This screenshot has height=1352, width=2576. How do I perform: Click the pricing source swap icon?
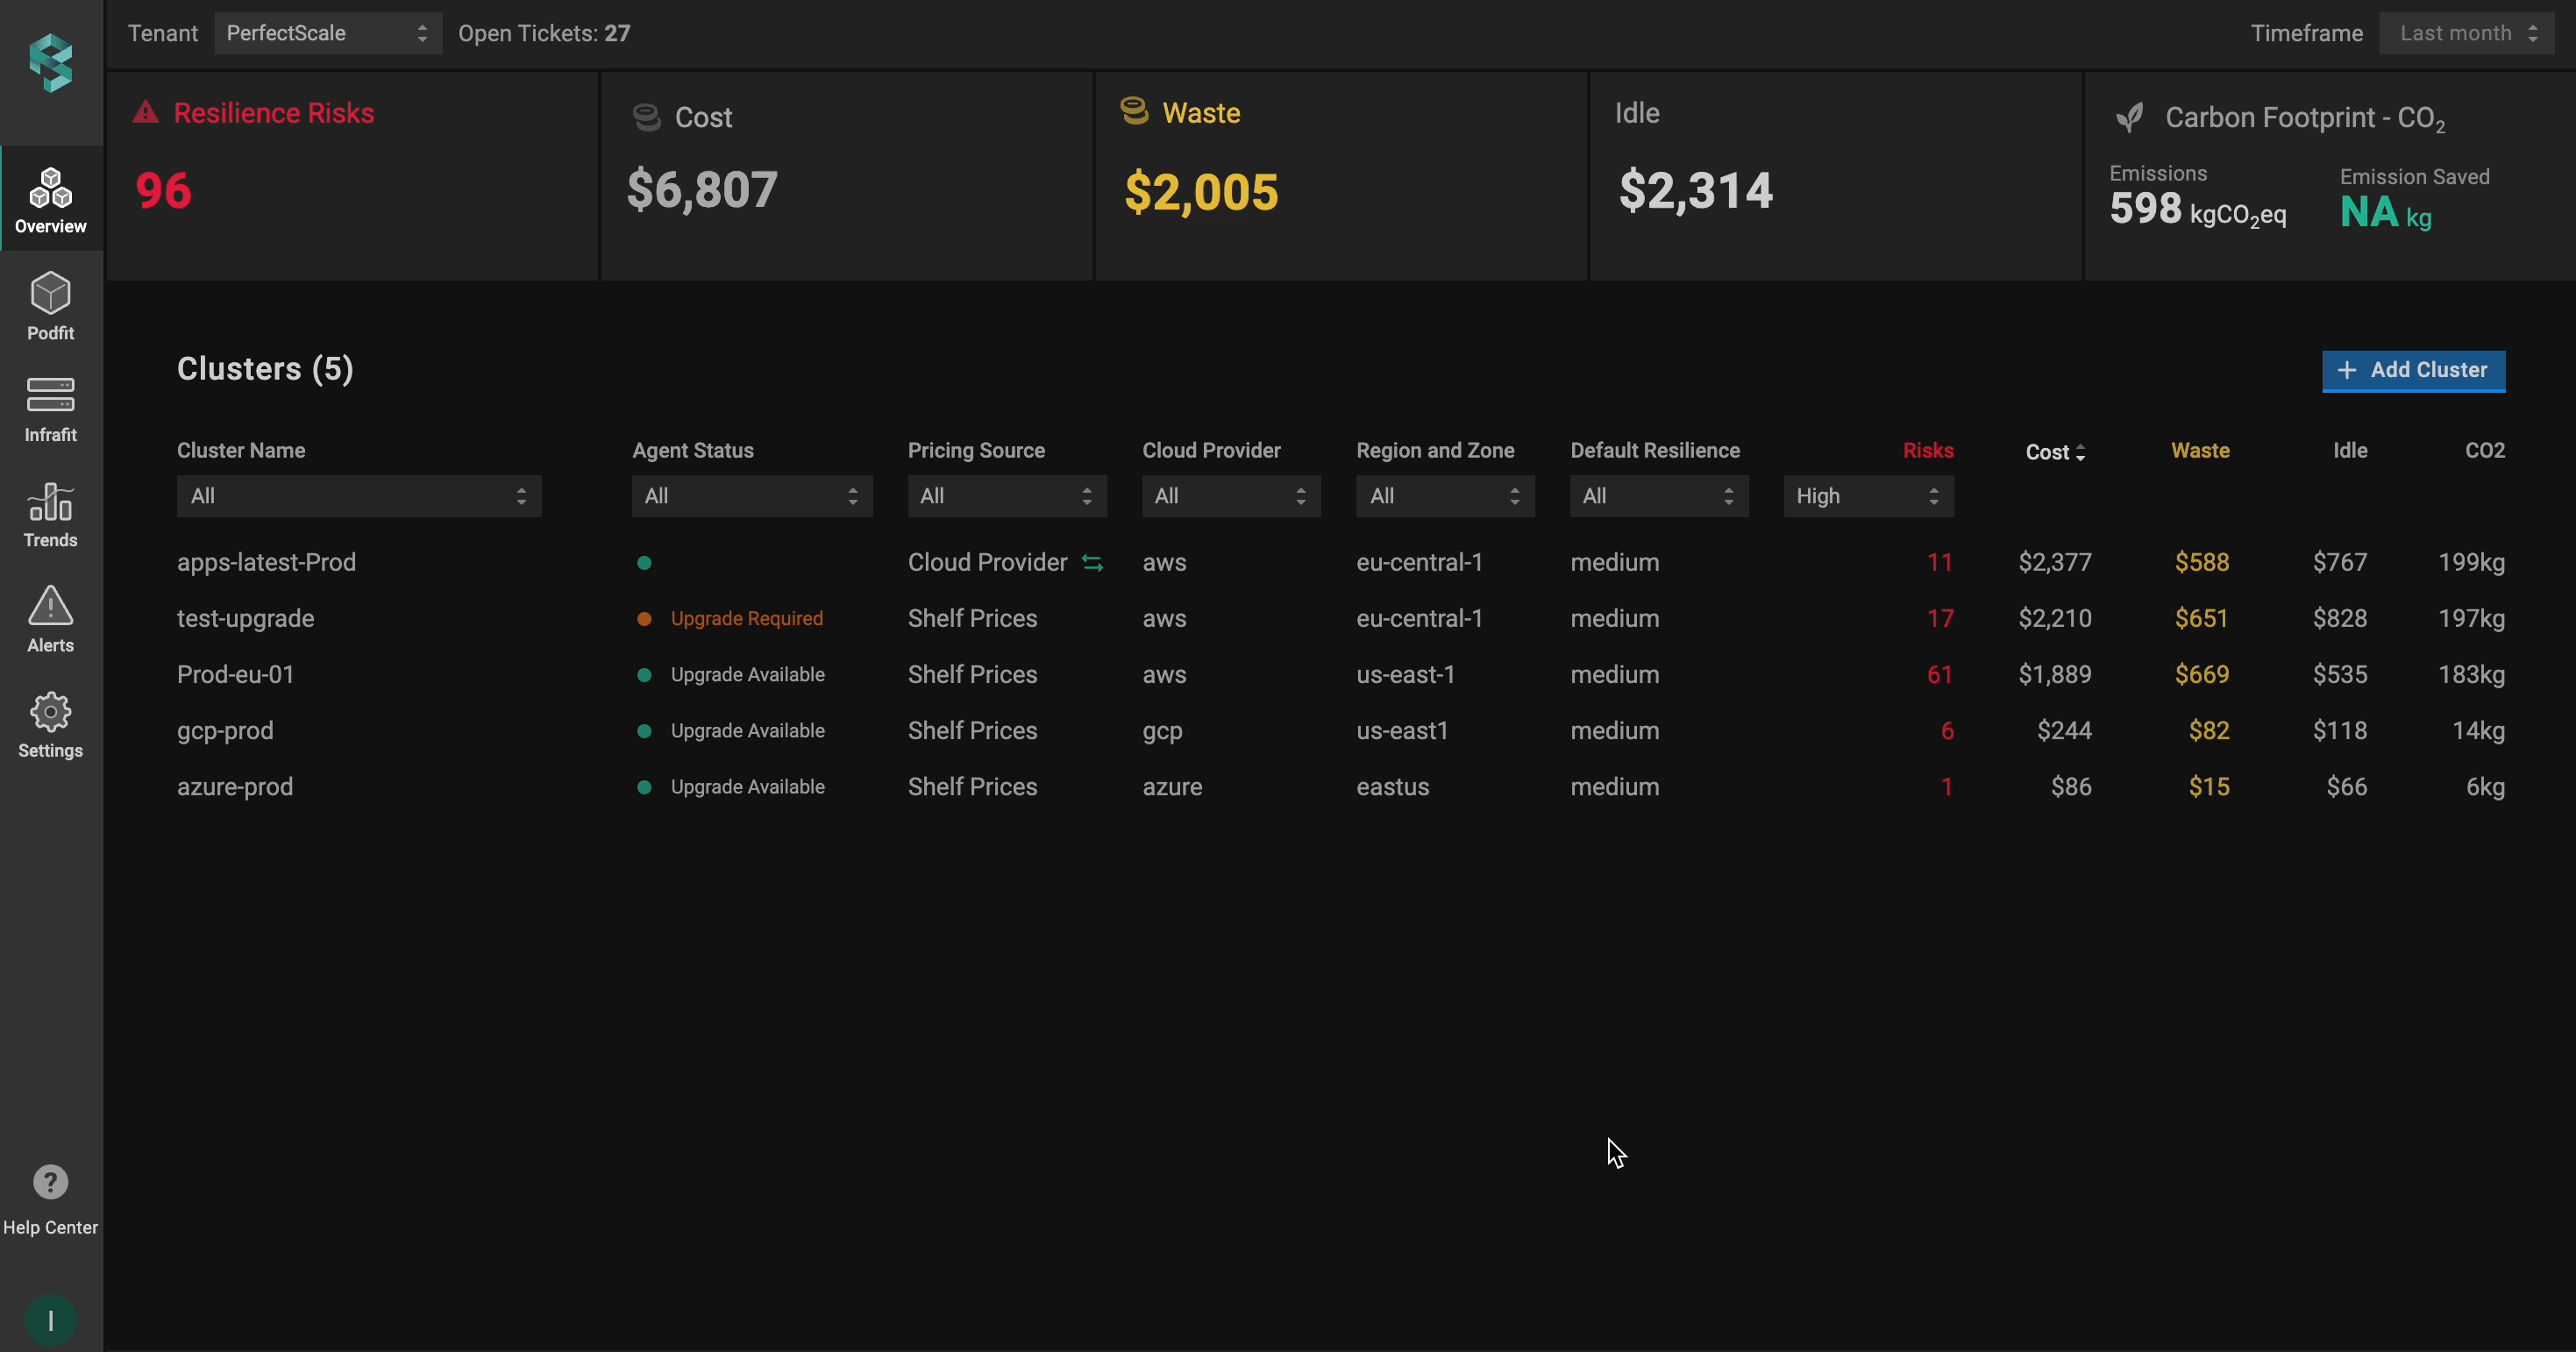1093,563
